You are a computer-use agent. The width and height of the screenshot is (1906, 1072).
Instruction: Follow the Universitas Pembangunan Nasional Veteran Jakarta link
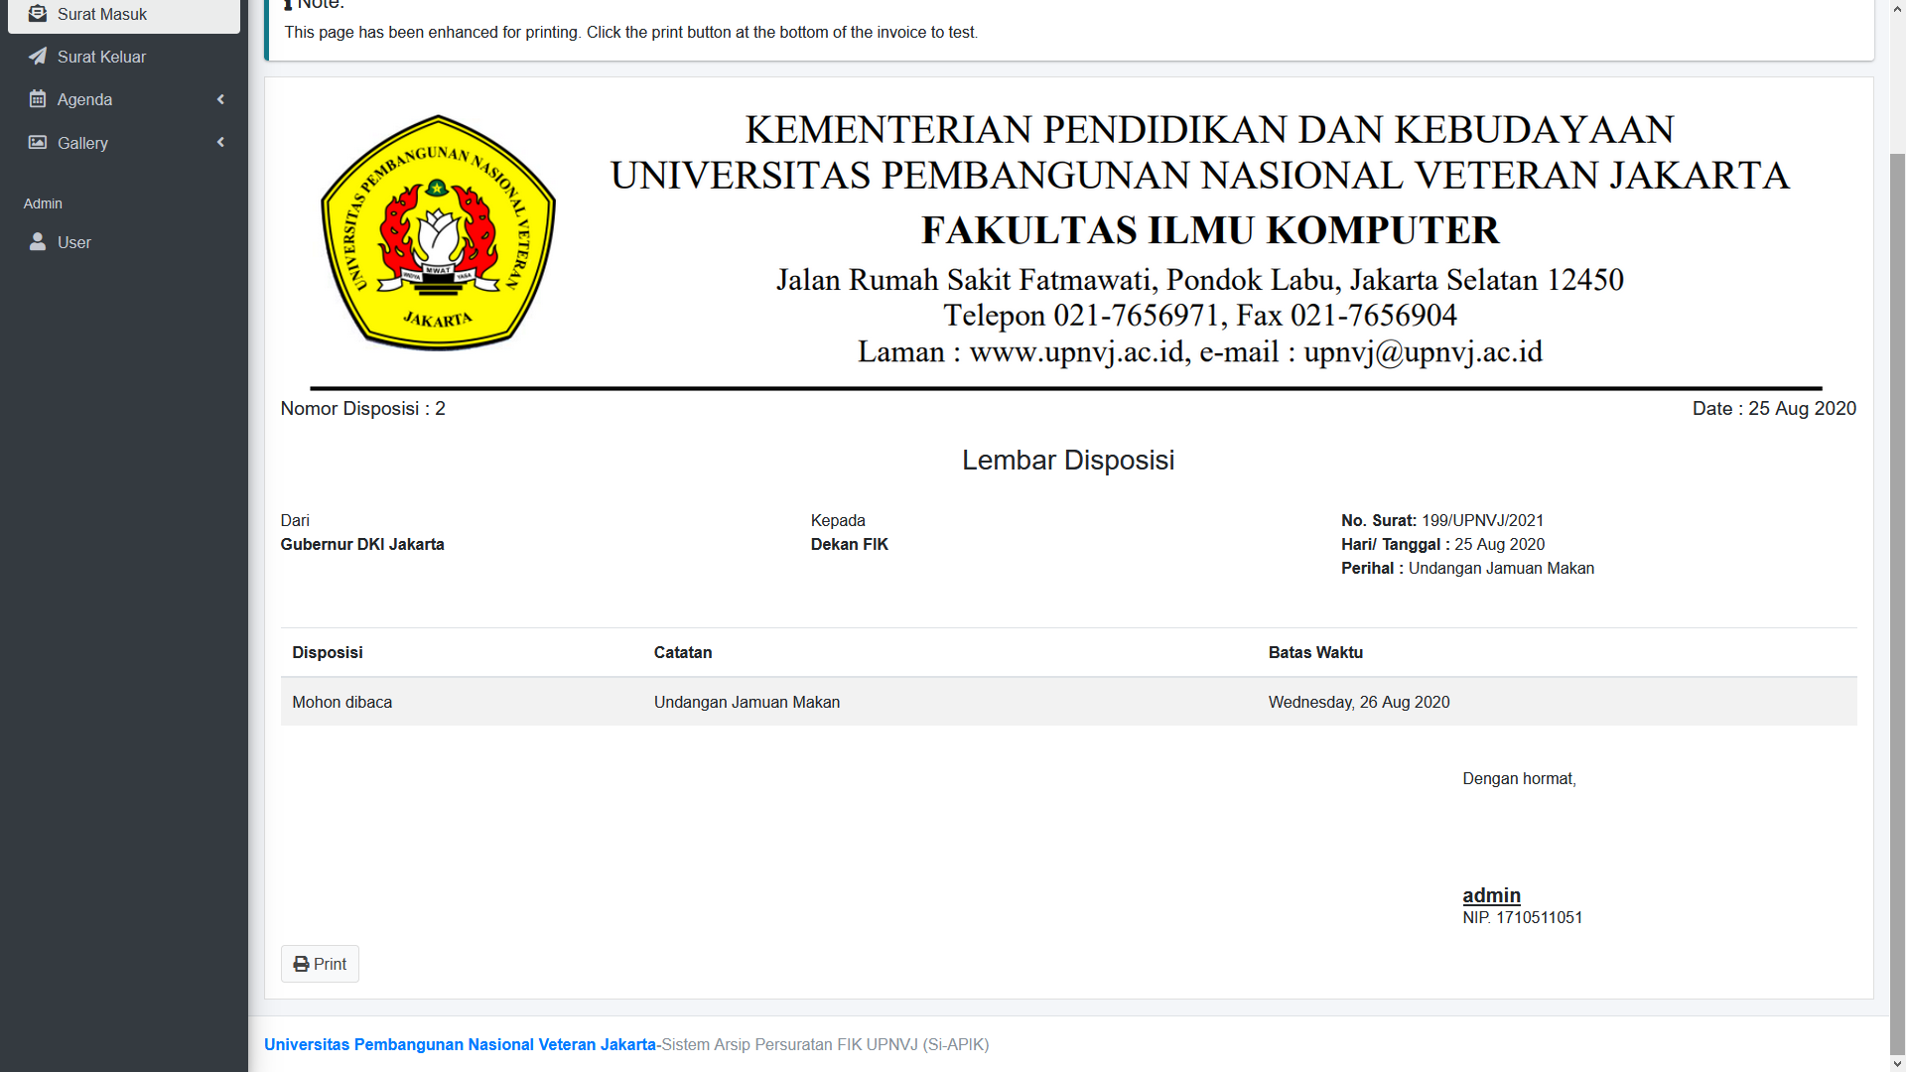pyautogui.click(x=460, y=1044)
